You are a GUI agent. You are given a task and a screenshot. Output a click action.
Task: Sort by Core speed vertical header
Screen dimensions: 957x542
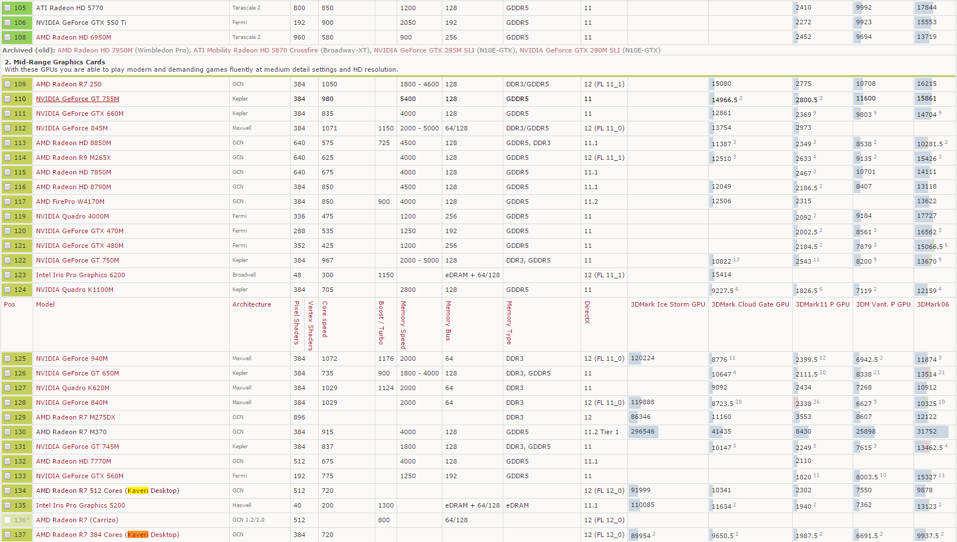[324, 319]
